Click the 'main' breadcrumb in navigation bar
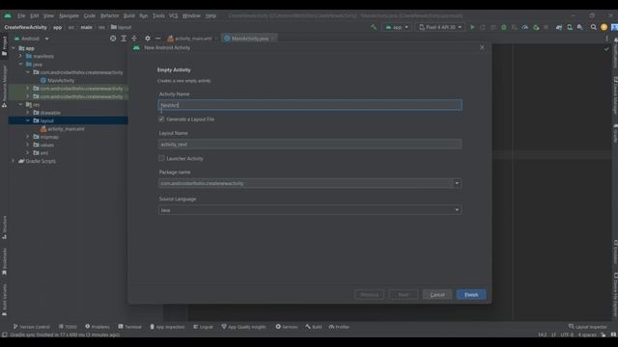This screenshot has height=347, width=618. (x=86, y=27)
